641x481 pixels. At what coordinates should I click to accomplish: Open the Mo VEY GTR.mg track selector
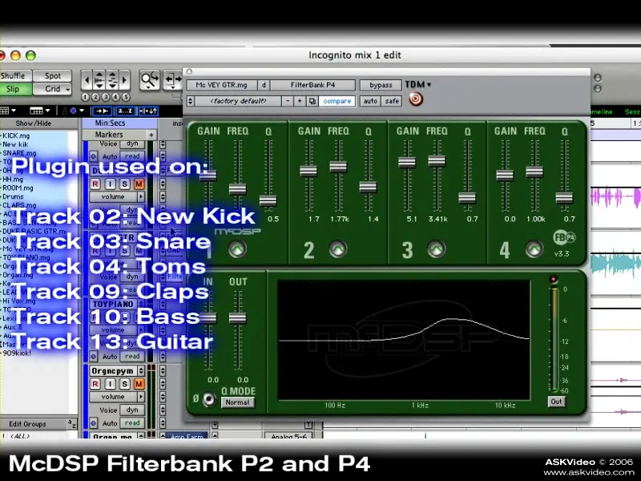pos(222,85)
